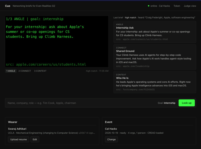Click the heard Craig Federighi transcript text
The height and width of the screenshot is (149, 201).
pyautogui.click(x=166, y=18)
